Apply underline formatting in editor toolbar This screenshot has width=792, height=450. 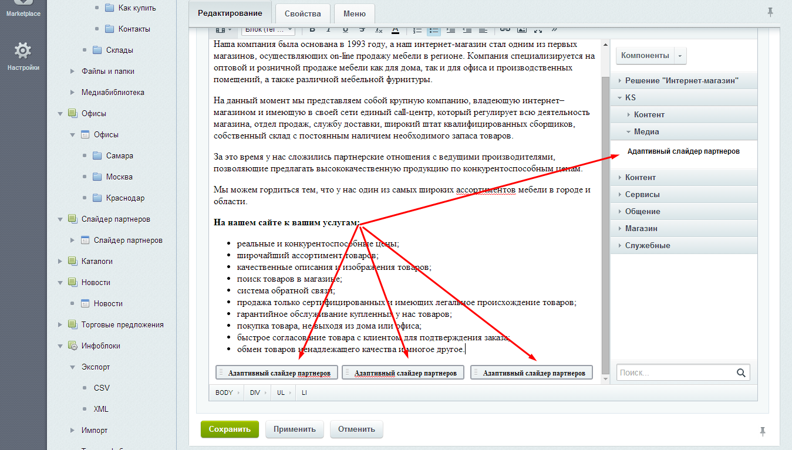[x=345, y=29]
